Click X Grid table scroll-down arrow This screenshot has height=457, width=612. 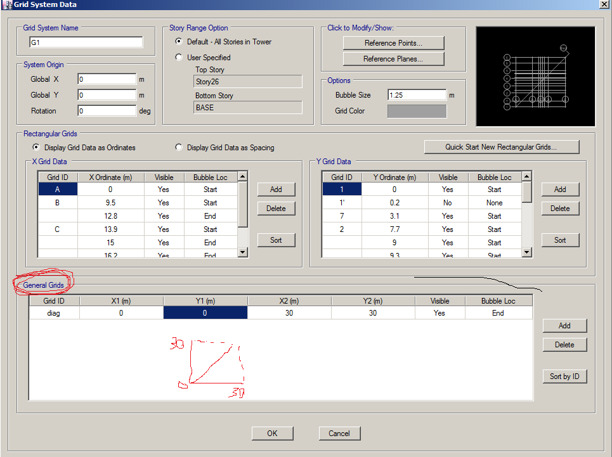(243, 252)
